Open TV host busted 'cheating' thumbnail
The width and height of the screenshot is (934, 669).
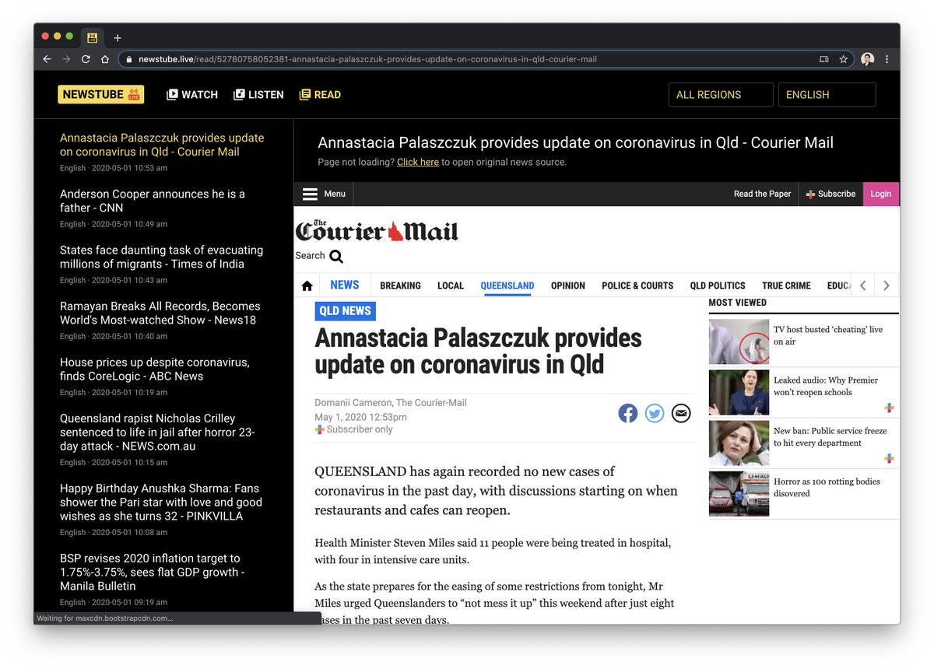coord(739,342)
